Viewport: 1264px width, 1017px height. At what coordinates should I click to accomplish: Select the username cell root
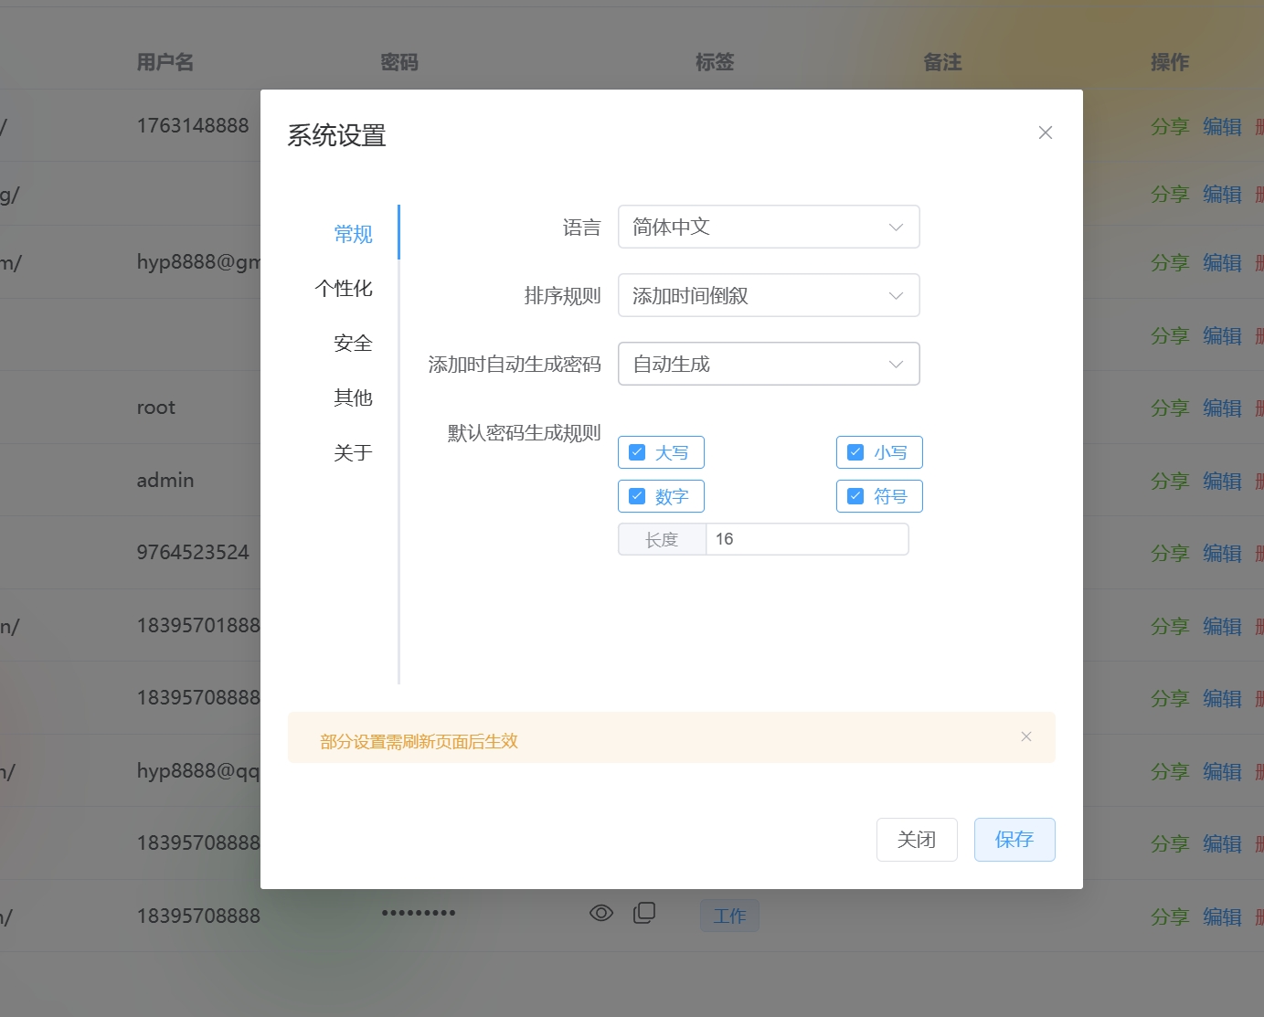coord(155,408)
